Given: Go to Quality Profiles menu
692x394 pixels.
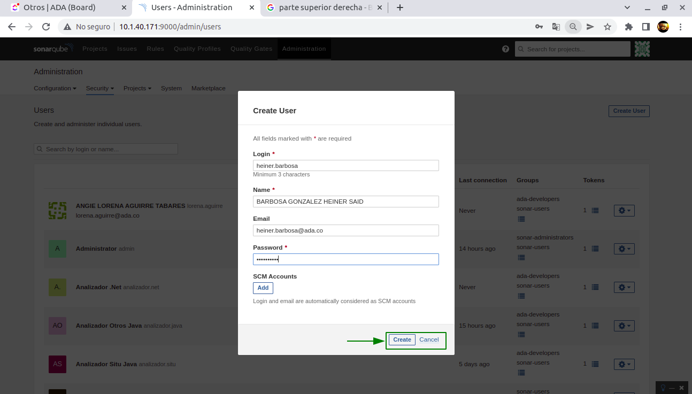Looking at the screenshot, I should click(x=197, y=49).
